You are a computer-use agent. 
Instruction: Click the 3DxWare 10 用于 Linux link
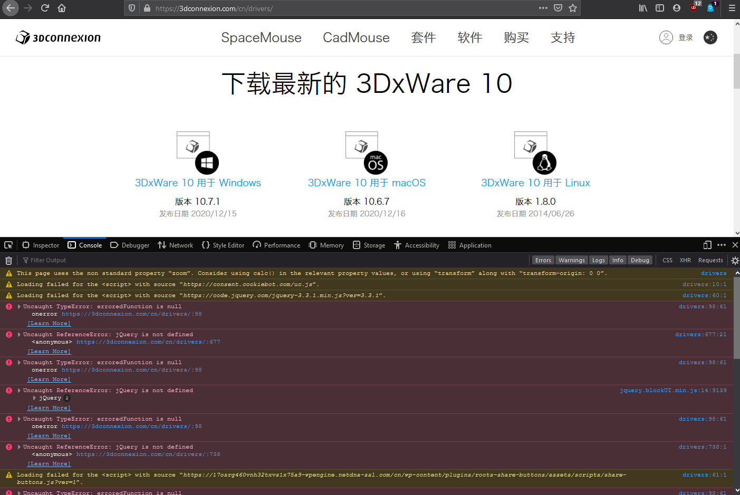pyautogui.click(x=535, y=183)
